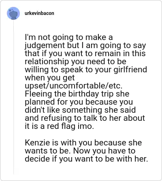The width and height of the screenshot is (162, 181).
Task: Click the paragraph starting with Kenzie
Action: [86, 151]
